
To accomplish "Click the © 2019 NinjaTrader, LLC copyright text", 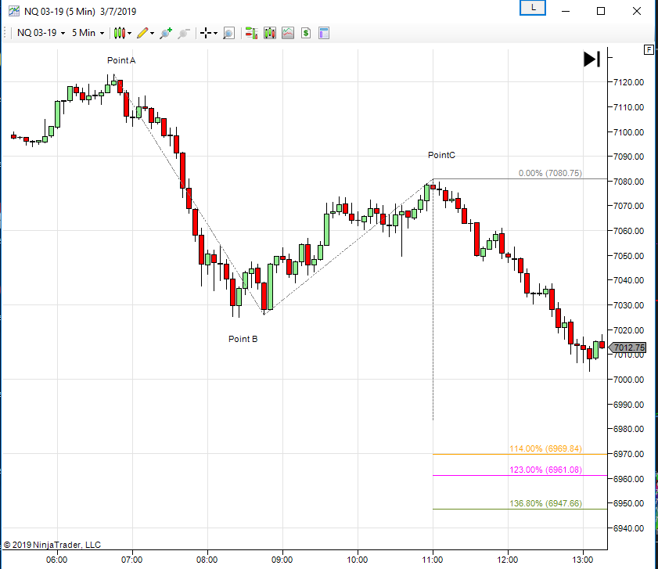I will pos(52,545).
